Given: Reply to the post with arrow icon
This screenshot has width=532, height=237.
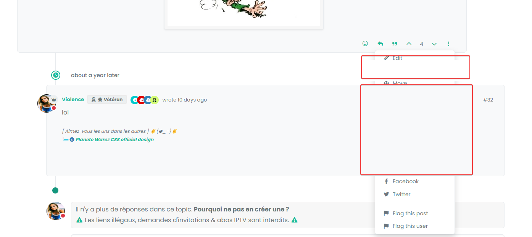Looking at the screenshot, I should [380, 44].
